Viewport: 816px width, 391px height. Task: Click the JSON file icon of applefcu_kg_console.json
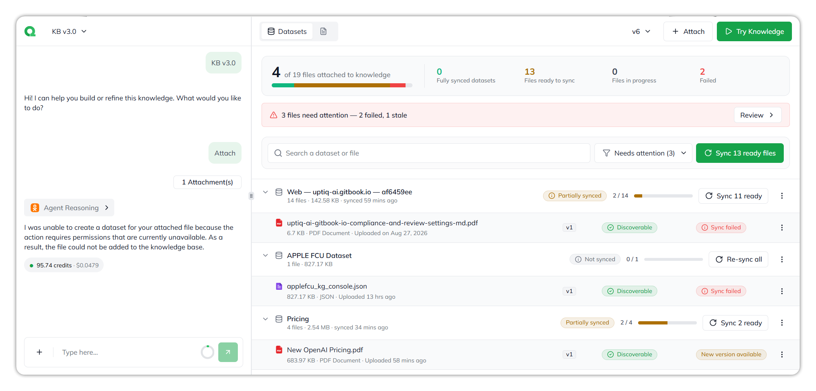(x=279, y=286)
